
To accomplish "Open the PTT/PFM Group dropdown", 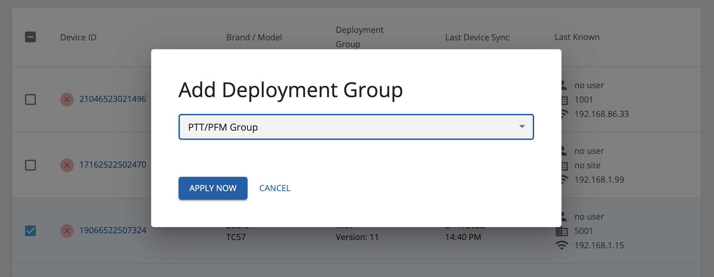I will click(356, 127).
